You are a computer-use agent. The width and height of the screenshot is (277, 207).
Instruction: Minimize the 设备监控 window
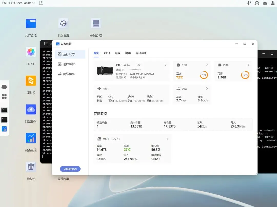(236, 44)
